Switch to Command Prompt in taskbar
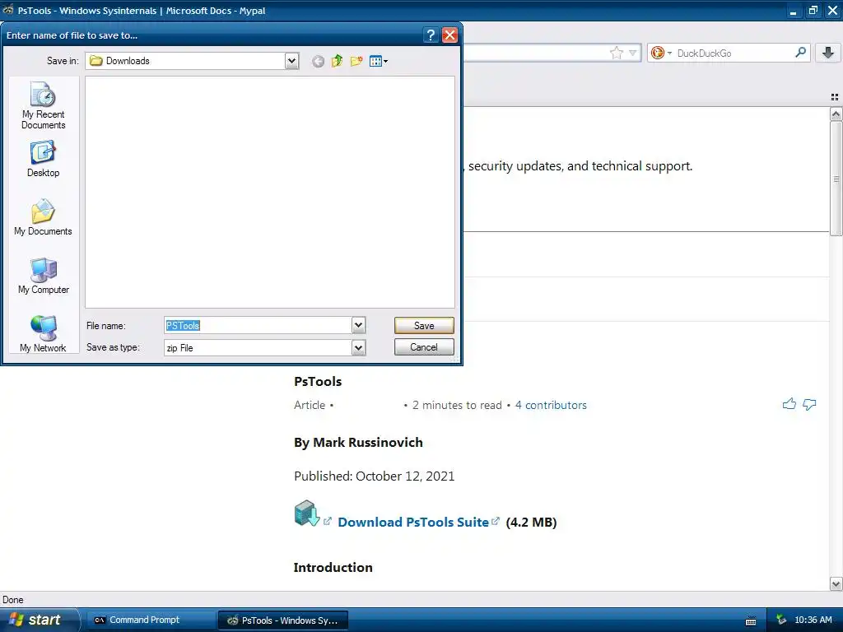 tap(150, 620)
